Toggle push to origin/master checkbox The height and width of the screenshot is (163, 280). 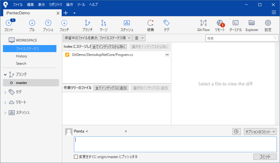click(76, 157)
